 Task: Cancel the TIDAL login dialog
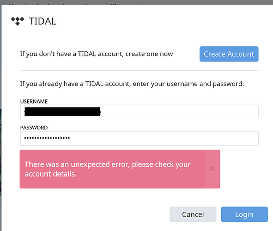coord(193,214)
